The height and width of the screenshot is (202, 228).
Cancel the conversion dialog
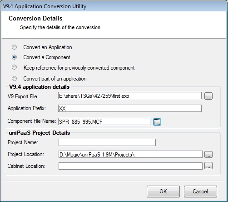click(200, 192)
